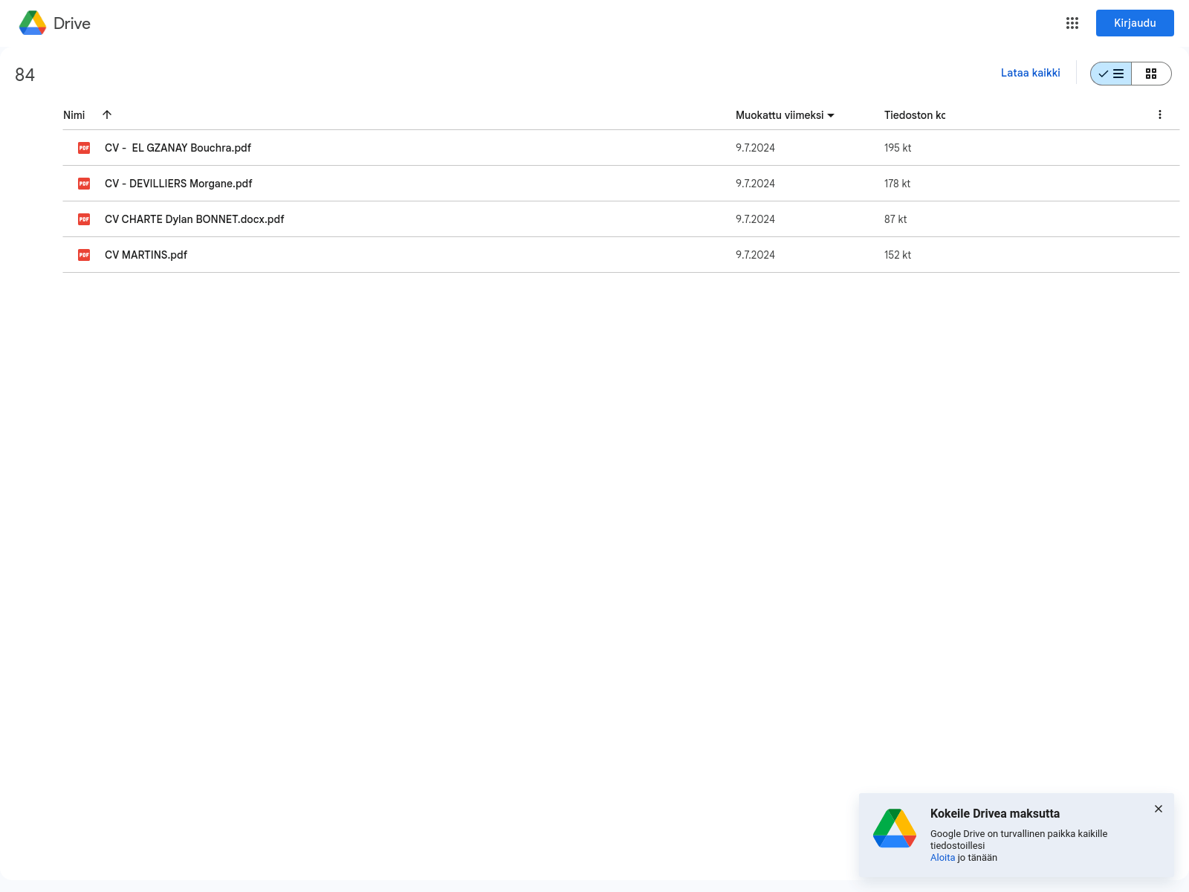1189x892 pixels.
Task: Click date 9.7.2024 of CV MARTINS.pdf
Action: pos(755,255)
